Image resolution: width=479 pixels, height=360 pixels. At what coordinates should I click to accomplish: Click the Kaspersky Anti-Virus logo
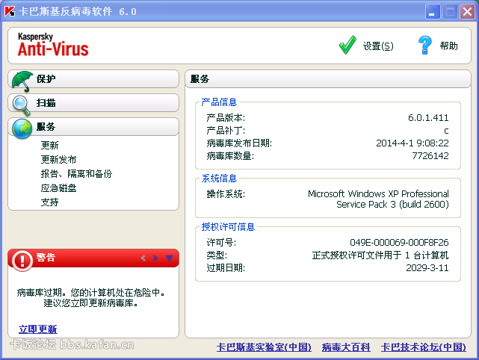coord(53,45)
